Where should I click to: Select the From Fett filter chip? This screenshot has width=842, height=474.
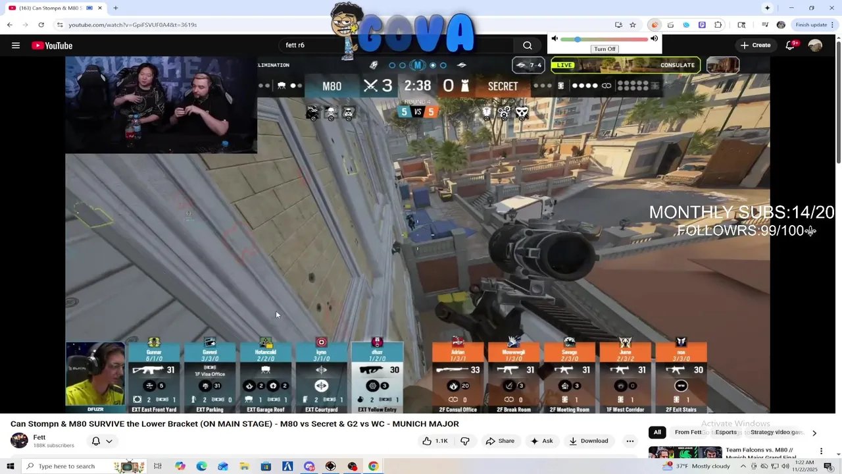pos(688,433)
